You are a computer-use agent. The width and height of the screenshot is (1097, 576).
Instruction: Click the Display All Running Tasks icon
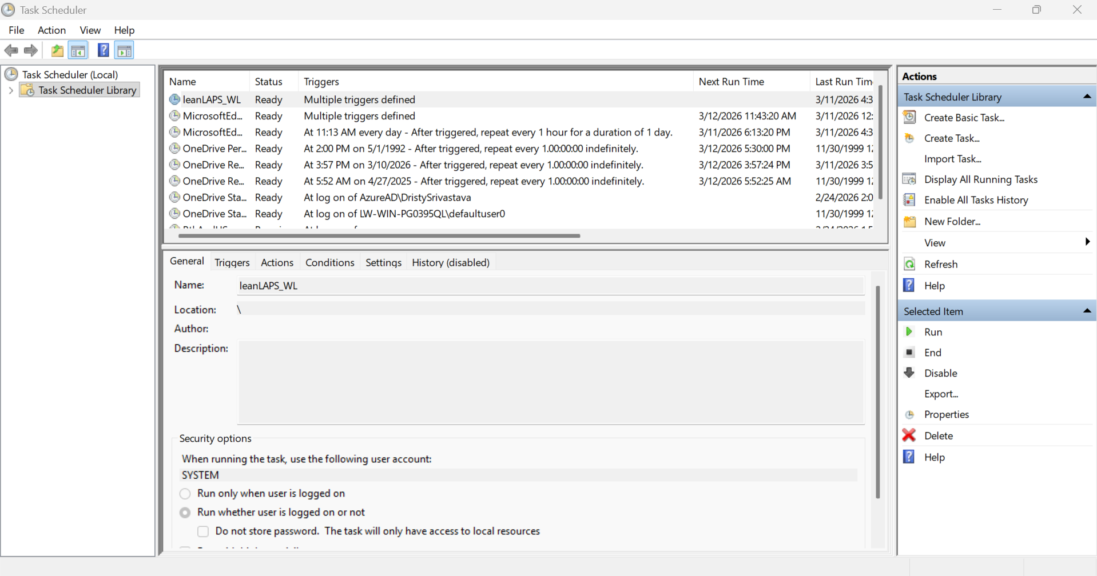(909, 179)
